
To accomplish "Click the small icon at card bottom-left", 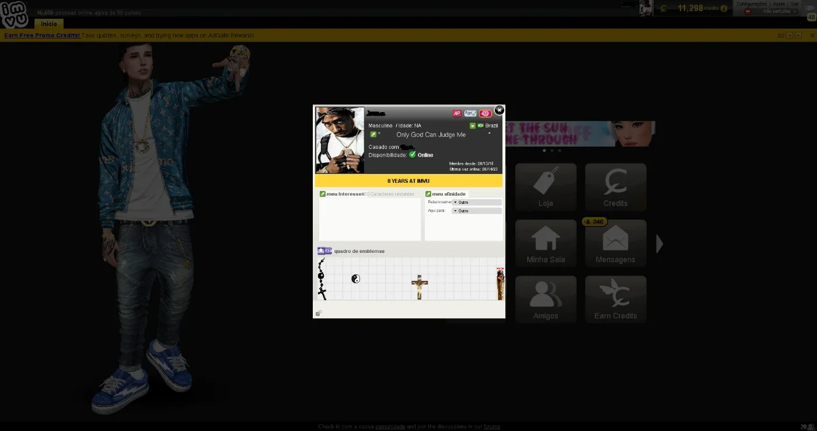I will [x=319, y=314].
